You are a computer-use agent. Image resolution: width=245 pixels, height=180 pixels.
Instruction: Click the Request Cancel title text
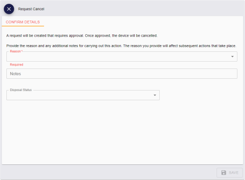(31, 9)
